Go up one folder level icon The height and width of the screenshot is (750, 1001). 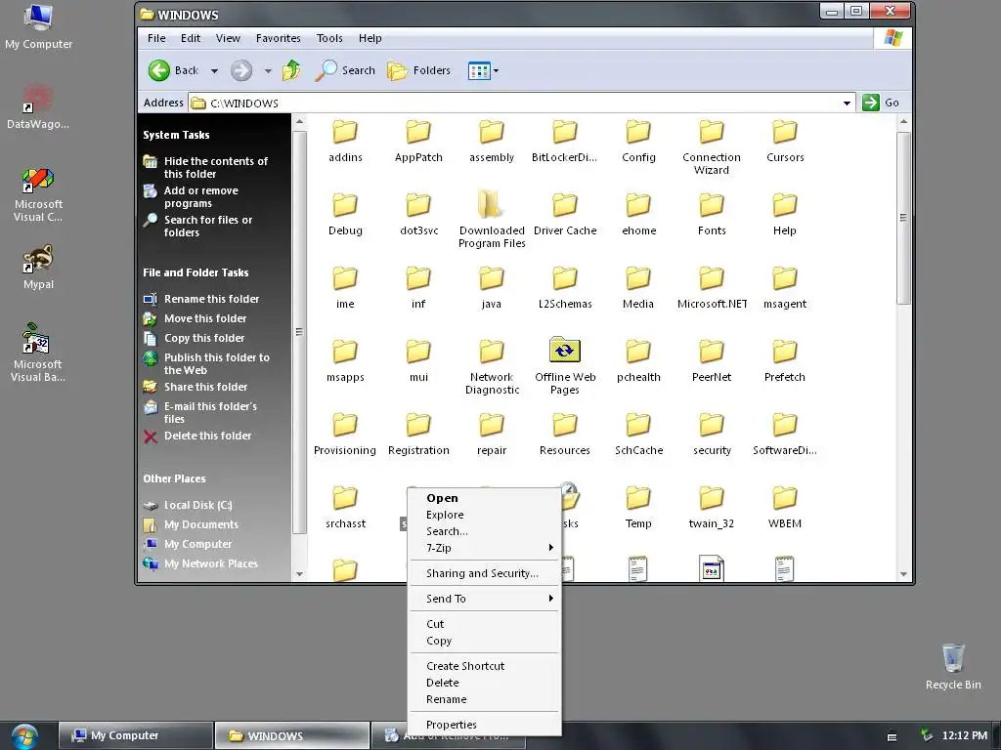291,70
